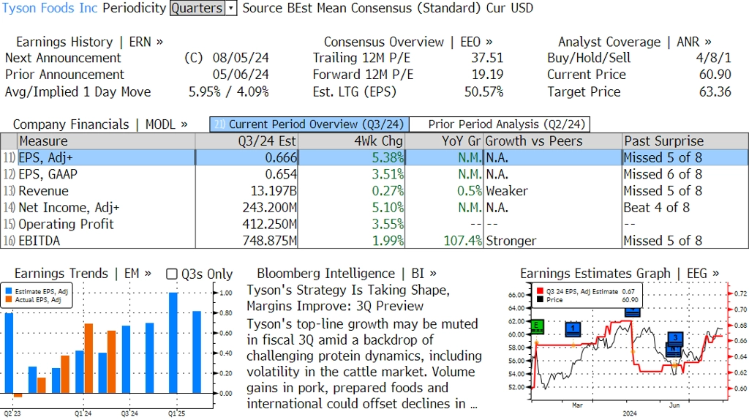Click the Next Announcement date 08/05/24
Image resolution: width=749 pixels, height=420 pixels.
(241, 58)
